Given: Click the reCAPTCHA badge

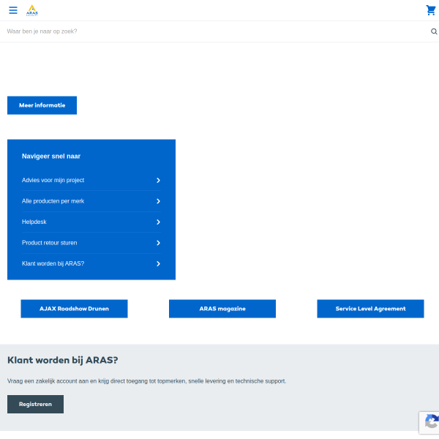Looking at the screenshot, I should tap(429, 423).
